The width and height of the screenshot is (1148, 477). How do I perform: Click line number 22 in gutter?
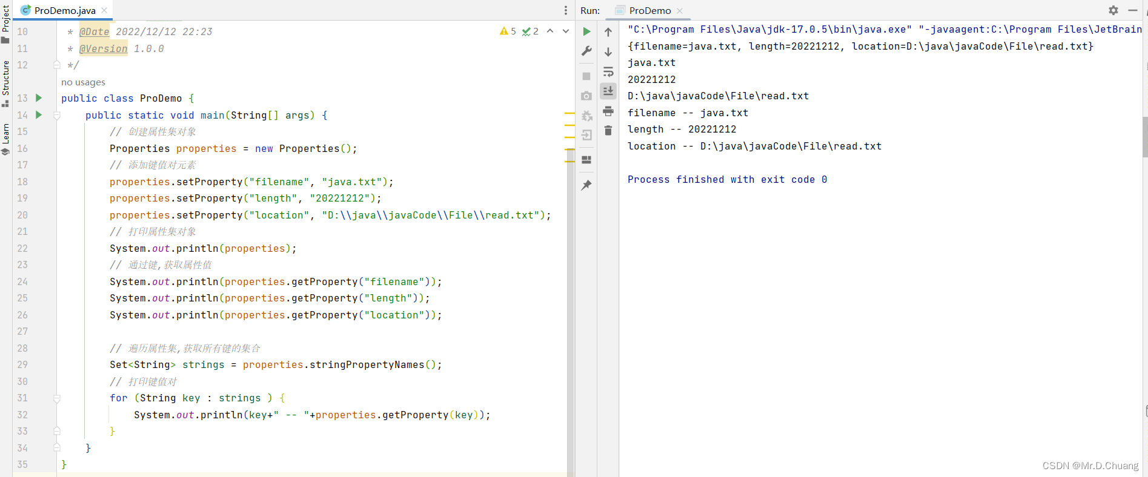tap(22, 248)
